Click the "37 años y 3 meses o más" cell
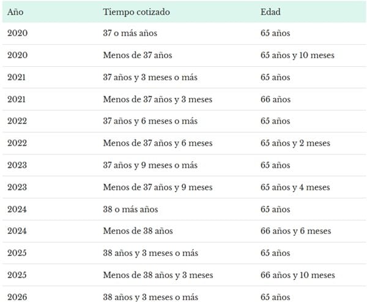This screenshot has width=367, height=302. click(150, 78)
